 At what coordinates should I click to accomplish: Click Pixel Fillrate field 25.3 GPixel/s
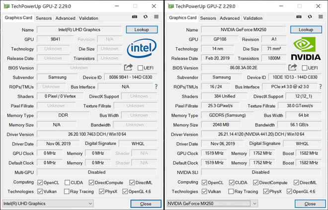(x=220, y=106)
